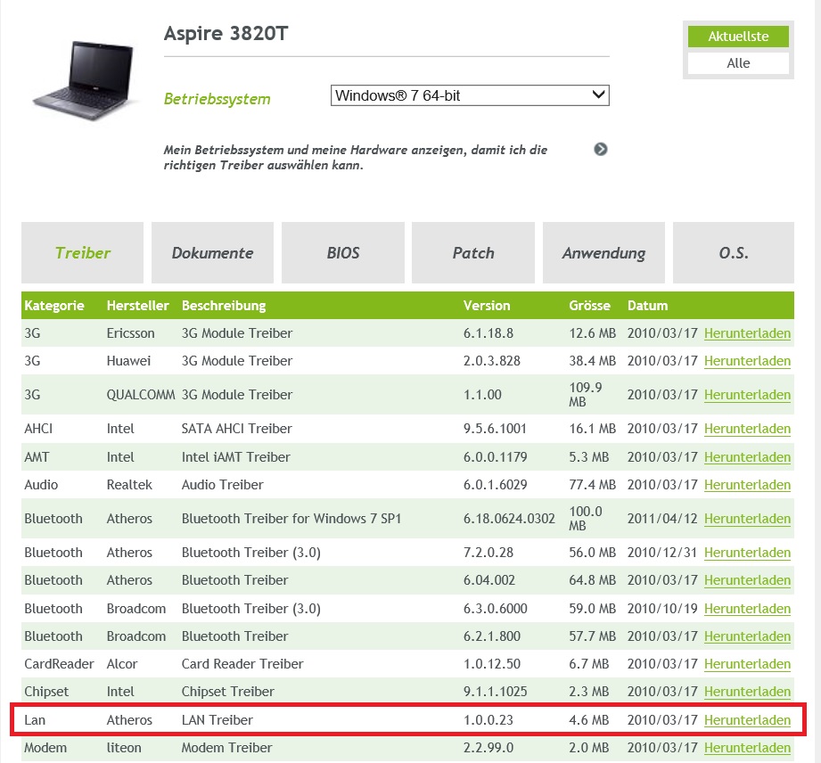Click the Card Reader Treiber description
The width and height of the screenshot is (821, 763).
pyautogui.click(x=242, y=664)
